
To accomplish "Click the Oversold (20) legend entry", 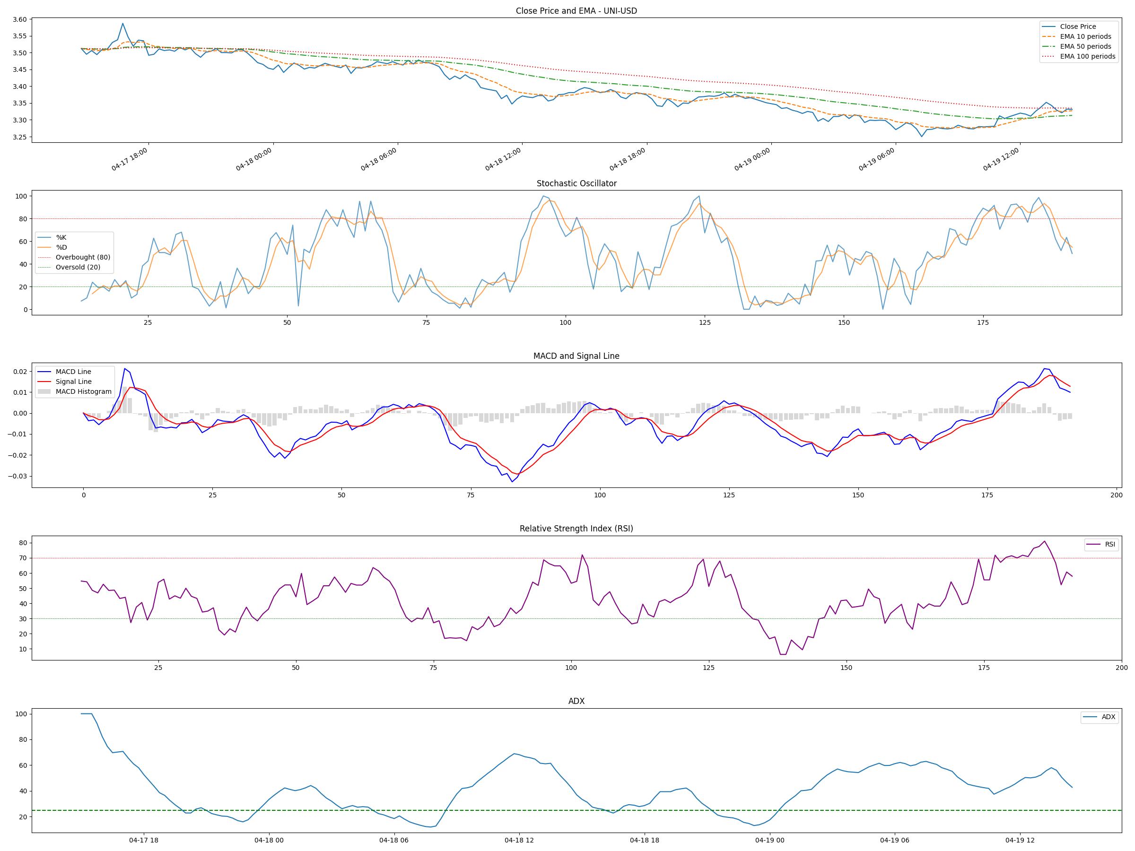I will coord(78,267).
